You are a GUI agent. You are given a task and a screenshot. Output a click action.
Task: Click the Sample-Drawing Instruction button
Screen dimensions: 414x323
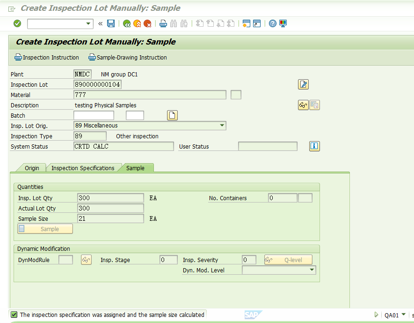point(128,57)
